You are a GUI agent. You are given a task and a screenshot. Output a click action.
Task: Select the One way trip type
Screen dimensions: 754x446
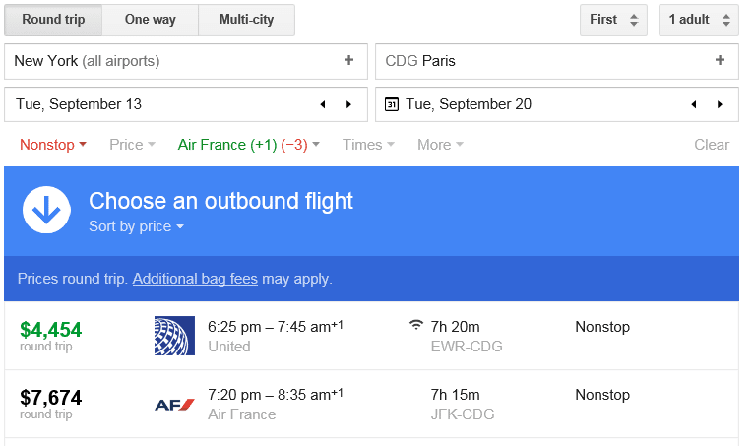click(149, 20)
